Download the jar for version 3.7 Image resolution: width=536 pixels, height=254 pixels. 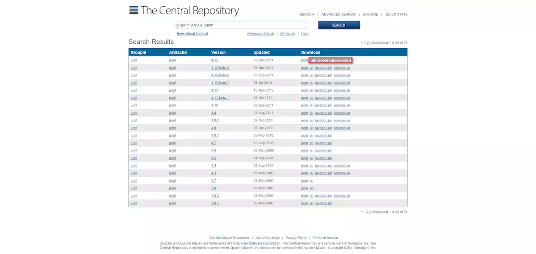click(x=312, y=181)
